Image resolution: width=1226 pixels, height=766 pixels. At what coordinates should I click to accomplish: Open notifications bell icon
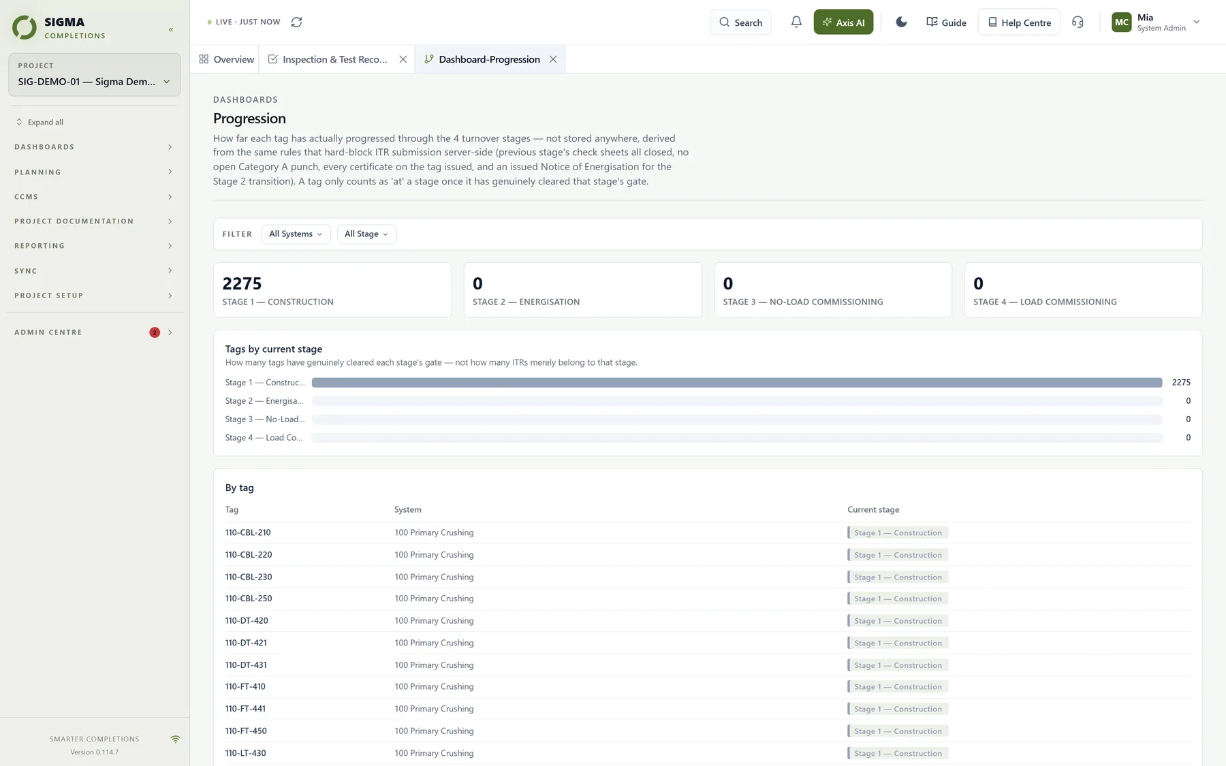[x=796, y=22]
